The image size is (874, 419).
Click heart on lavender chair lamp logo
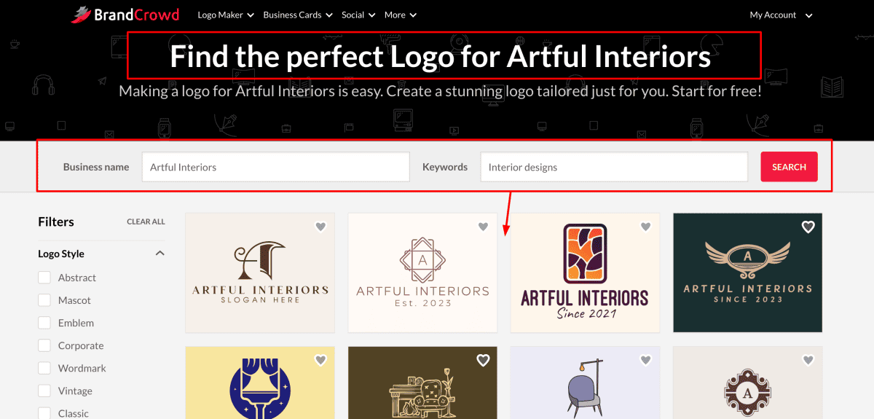click(645, 360)
